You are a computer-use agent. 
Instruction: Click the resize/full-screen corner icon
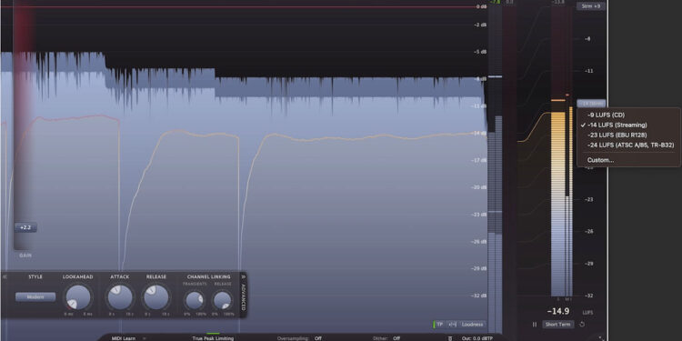pyautogui.click(x=601, y=337)
